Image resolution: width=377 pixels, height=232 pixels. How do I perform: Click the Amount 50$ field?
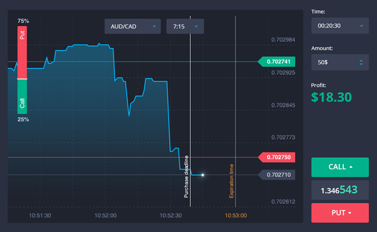[x=340, y=62]
